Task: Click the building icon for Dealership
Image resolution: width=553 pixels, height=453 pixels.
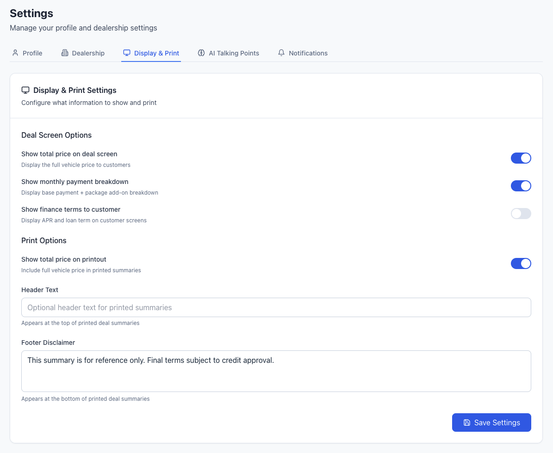Action: coord(65,53)
